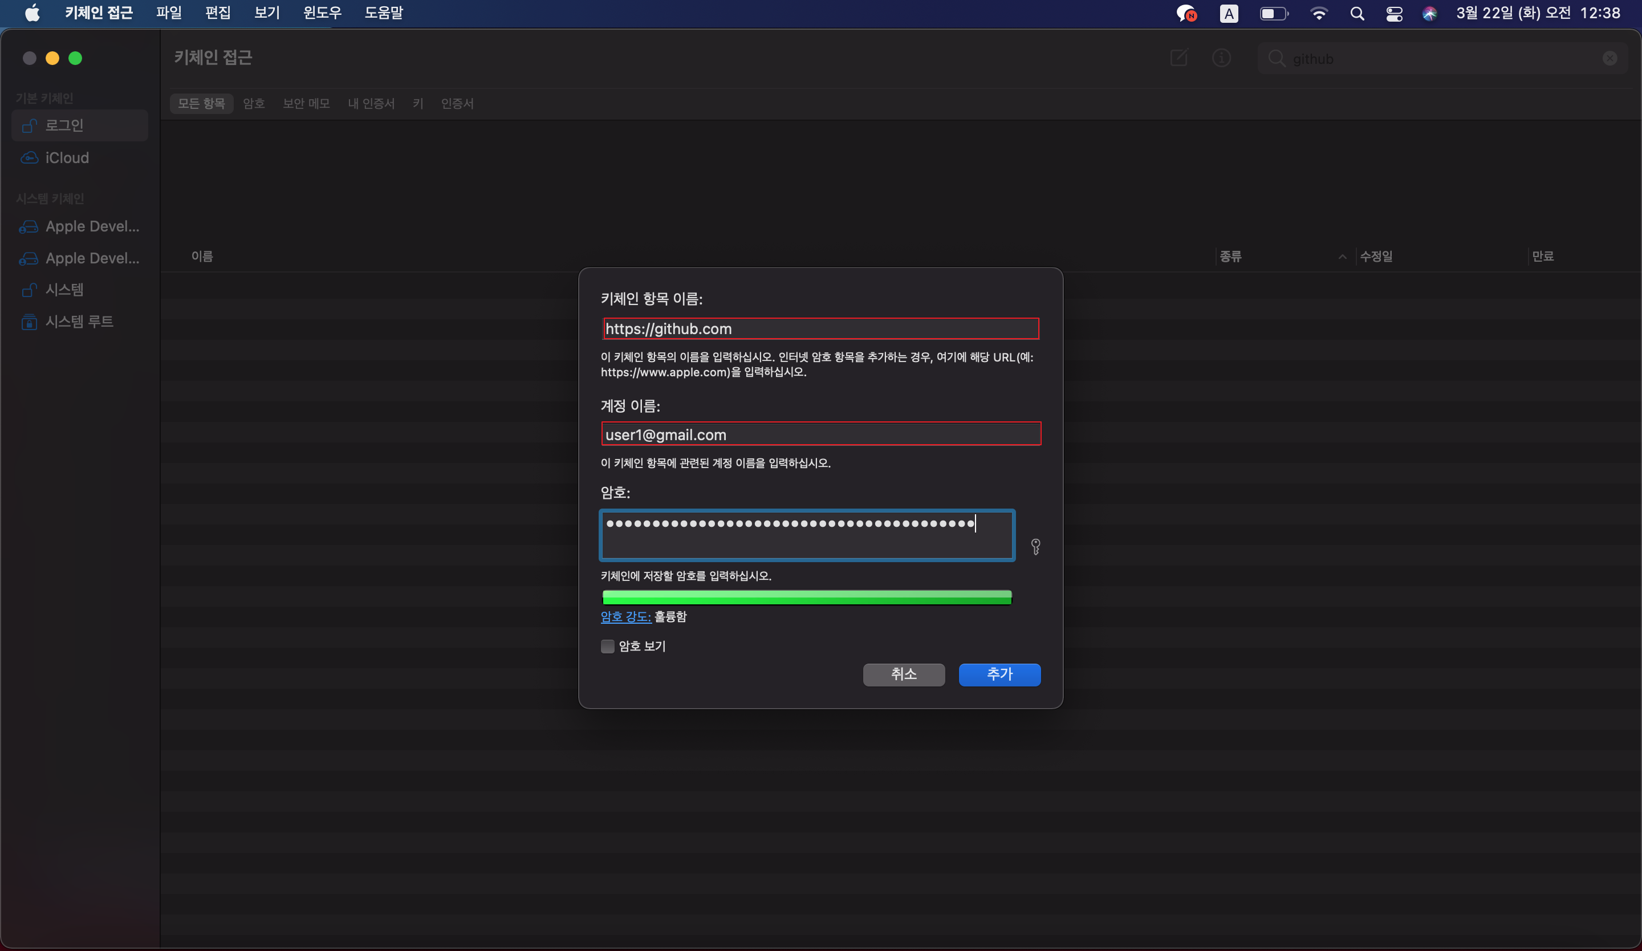Enable the 암호 보기 checkbox
The height and width of the screenshot is (951, 1642).
[607, 646]
